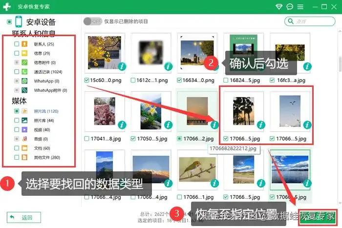Viewport: 342px width, 228px height.
Task: Select the 视频 (40) category label
Action: coord(42,130)
